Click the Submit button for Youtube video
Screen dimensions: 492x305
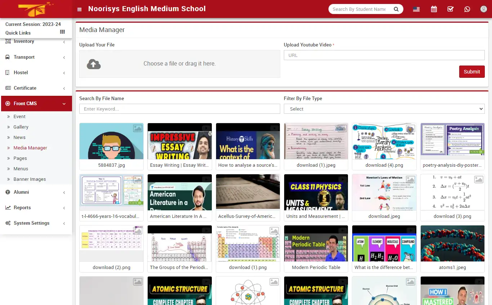(472, 71)
